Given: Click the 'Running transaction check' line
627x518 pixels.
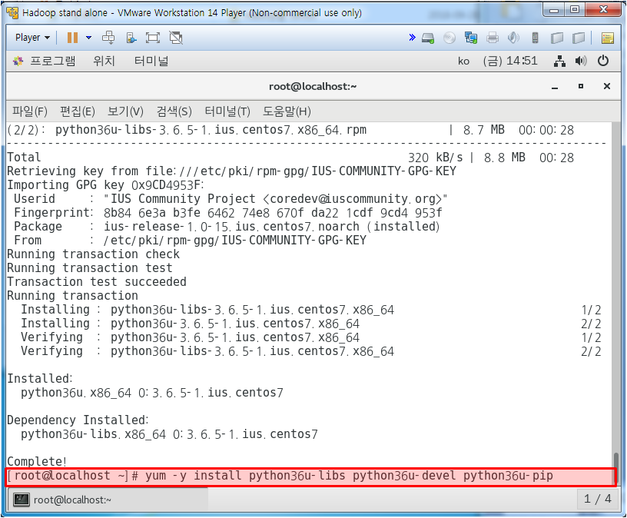Looking at the screenshot, I should pyautogui.click(x=93, y=254).
